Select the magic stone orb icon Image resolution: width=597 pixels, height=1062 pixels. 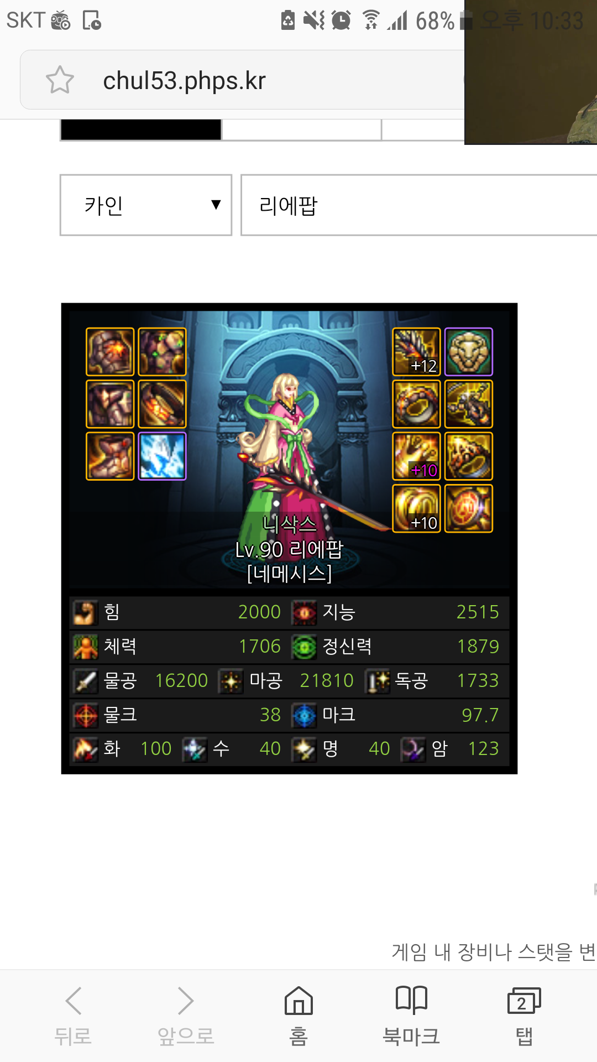[x=469, y=508]
